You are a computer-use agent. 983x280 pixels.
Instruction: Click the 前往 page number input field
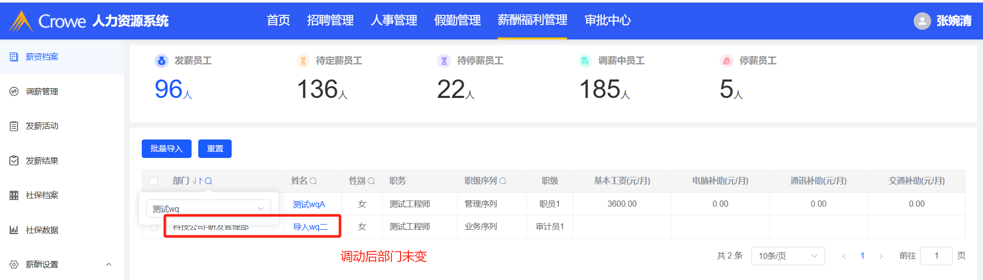[x=936, y=256]
